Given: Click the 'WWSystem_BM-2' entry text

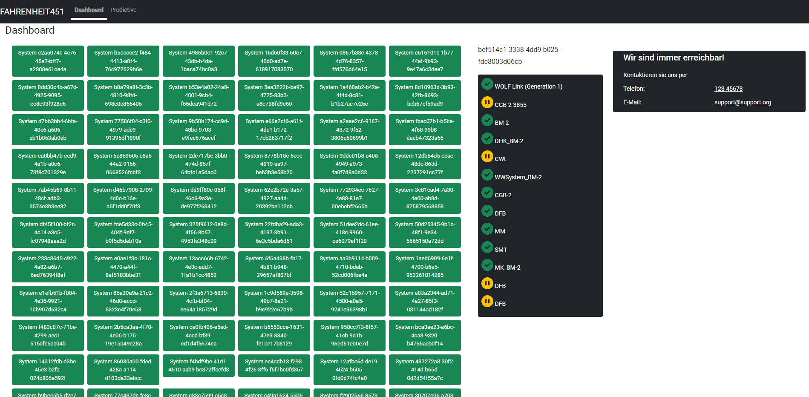Looking at the screenshot, I should (x=518, y=177).
